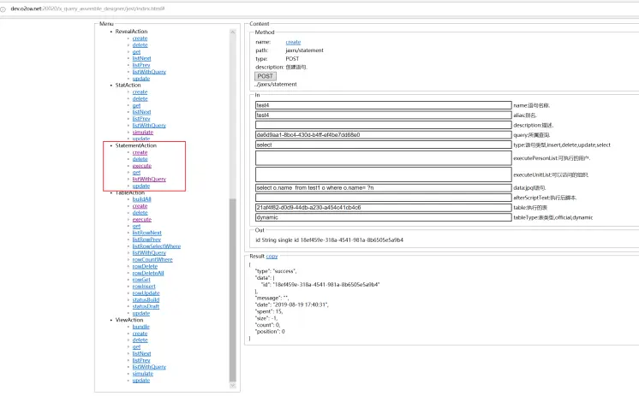Click the type input containing select
Viewport: 639px width, 396px height.
pyautogui.click(x=383, y=145)
